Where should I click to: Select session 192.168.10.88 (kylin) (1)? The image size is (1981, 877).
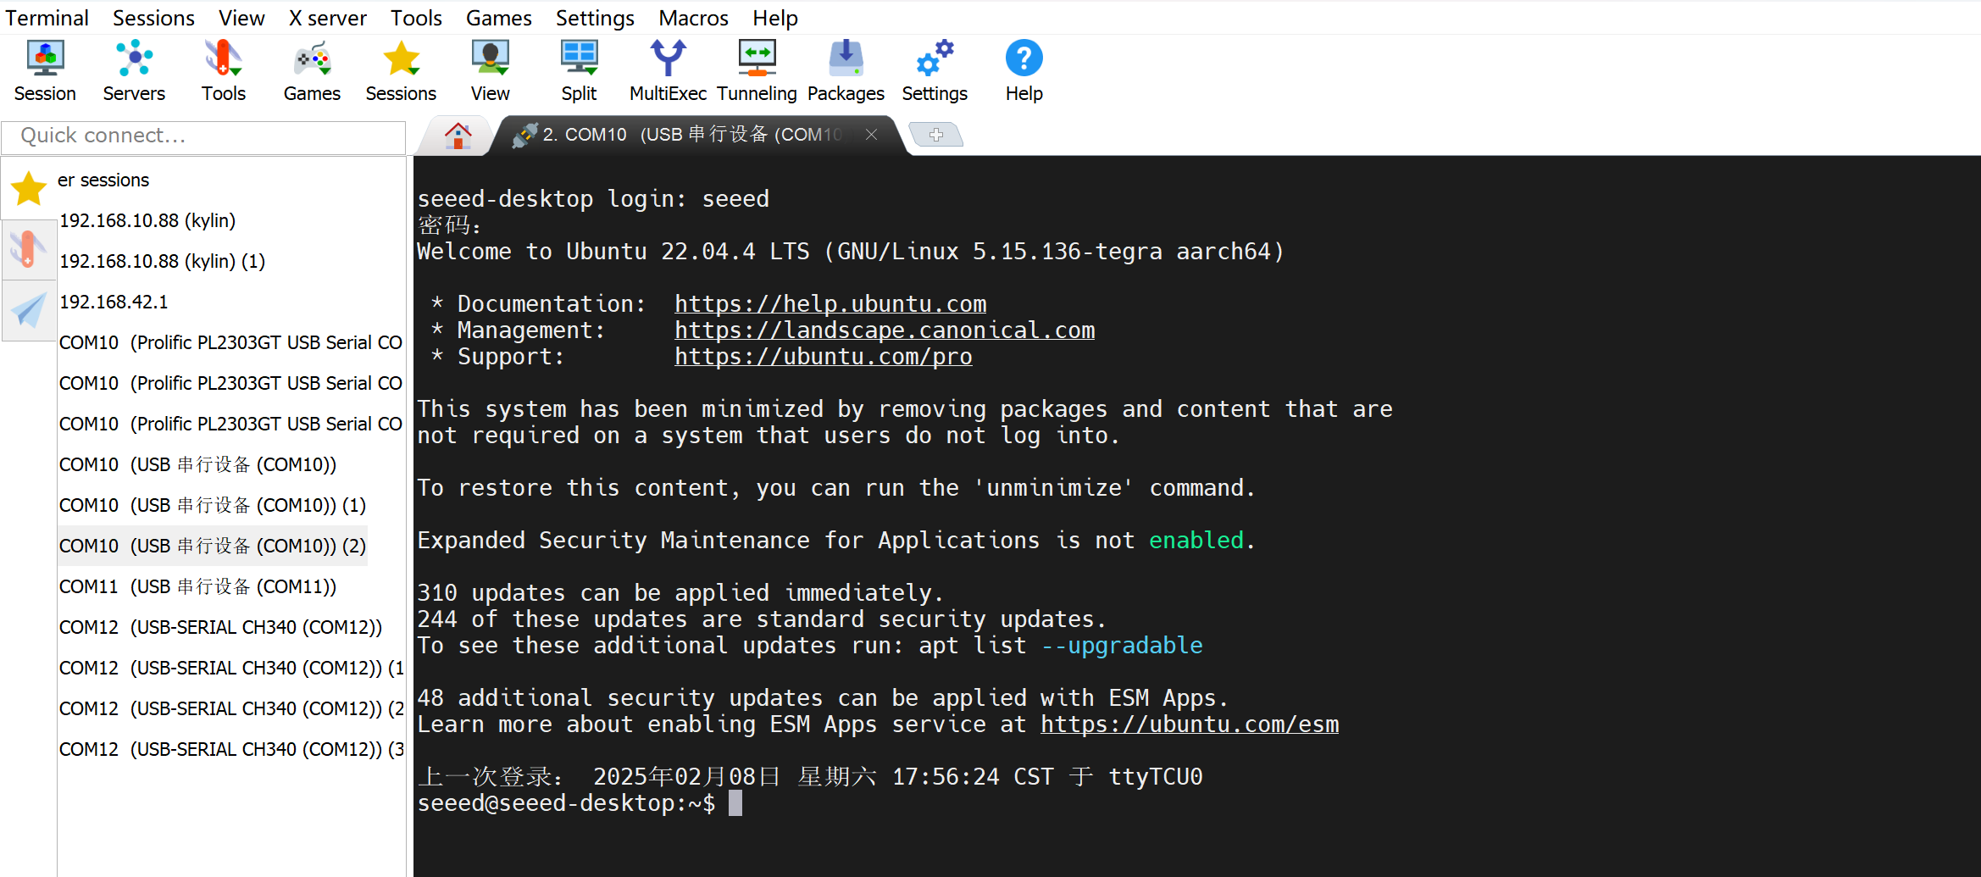162,261
